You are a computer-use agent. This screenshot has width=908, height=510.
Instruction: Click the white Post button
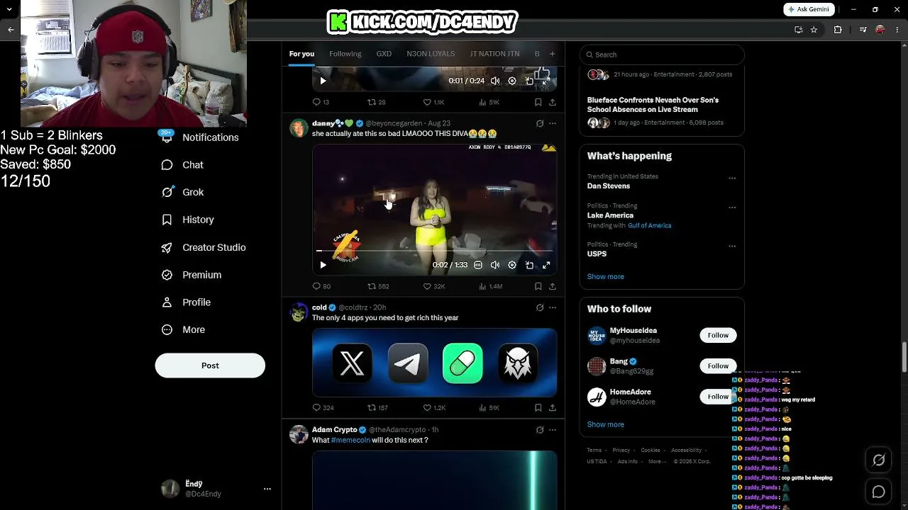(x=210, y=365)
